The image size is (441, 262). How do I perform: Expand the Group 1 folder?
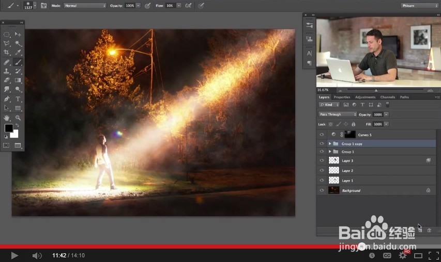click(330, 152)
